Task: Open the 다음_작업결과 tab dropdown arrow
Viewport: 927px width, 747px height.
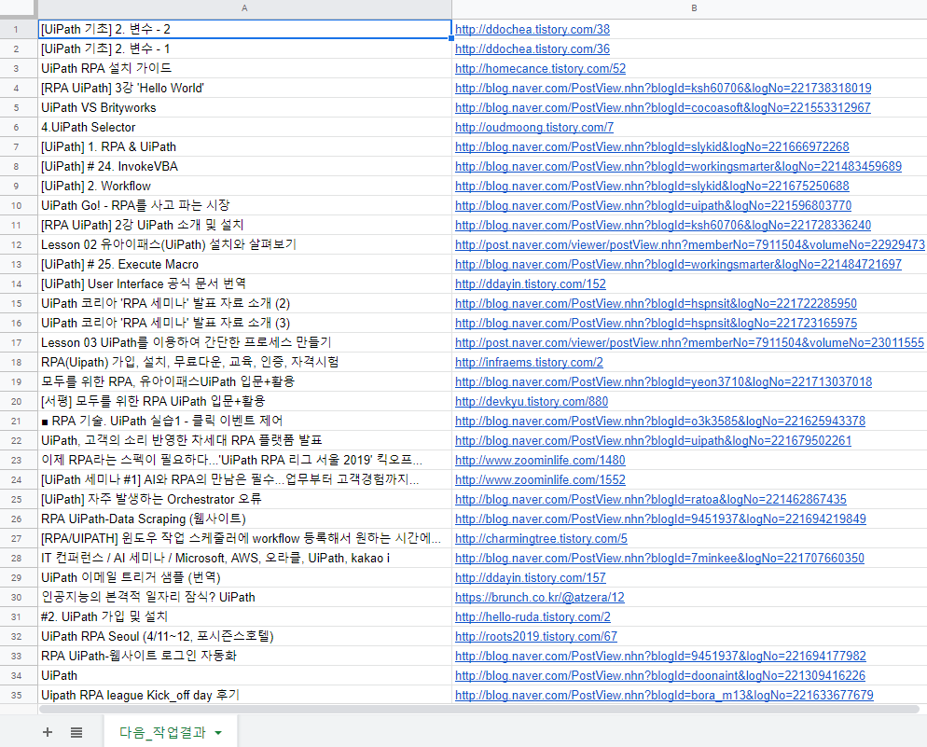Action: click(x=218, y=733)
